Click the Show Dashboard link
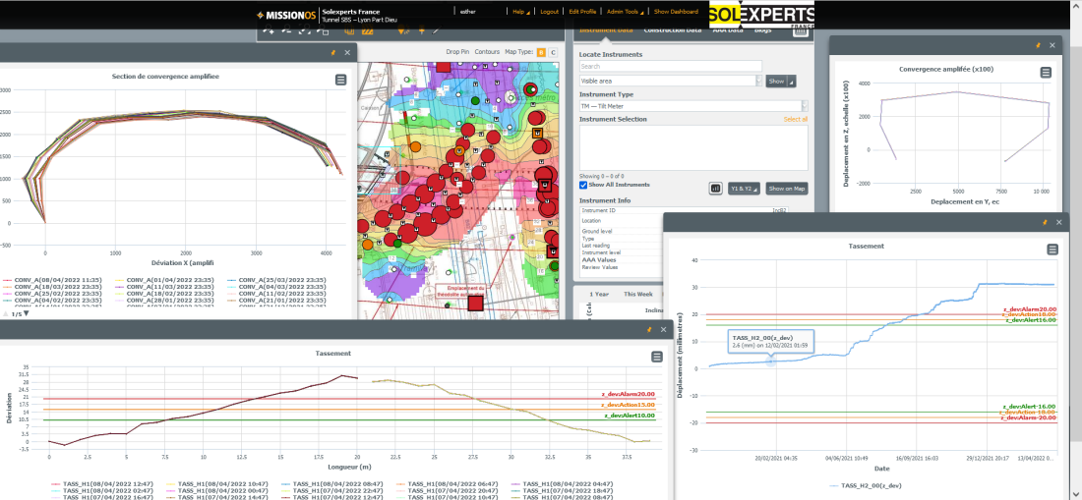The width and height of the screenshot is (1082, 500). pyautogui.click(x=676, y=12)
